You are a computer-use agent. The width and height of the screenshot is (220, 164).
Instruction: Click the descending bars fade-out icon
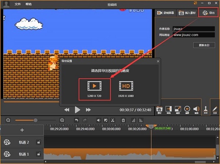click(141, 120)
